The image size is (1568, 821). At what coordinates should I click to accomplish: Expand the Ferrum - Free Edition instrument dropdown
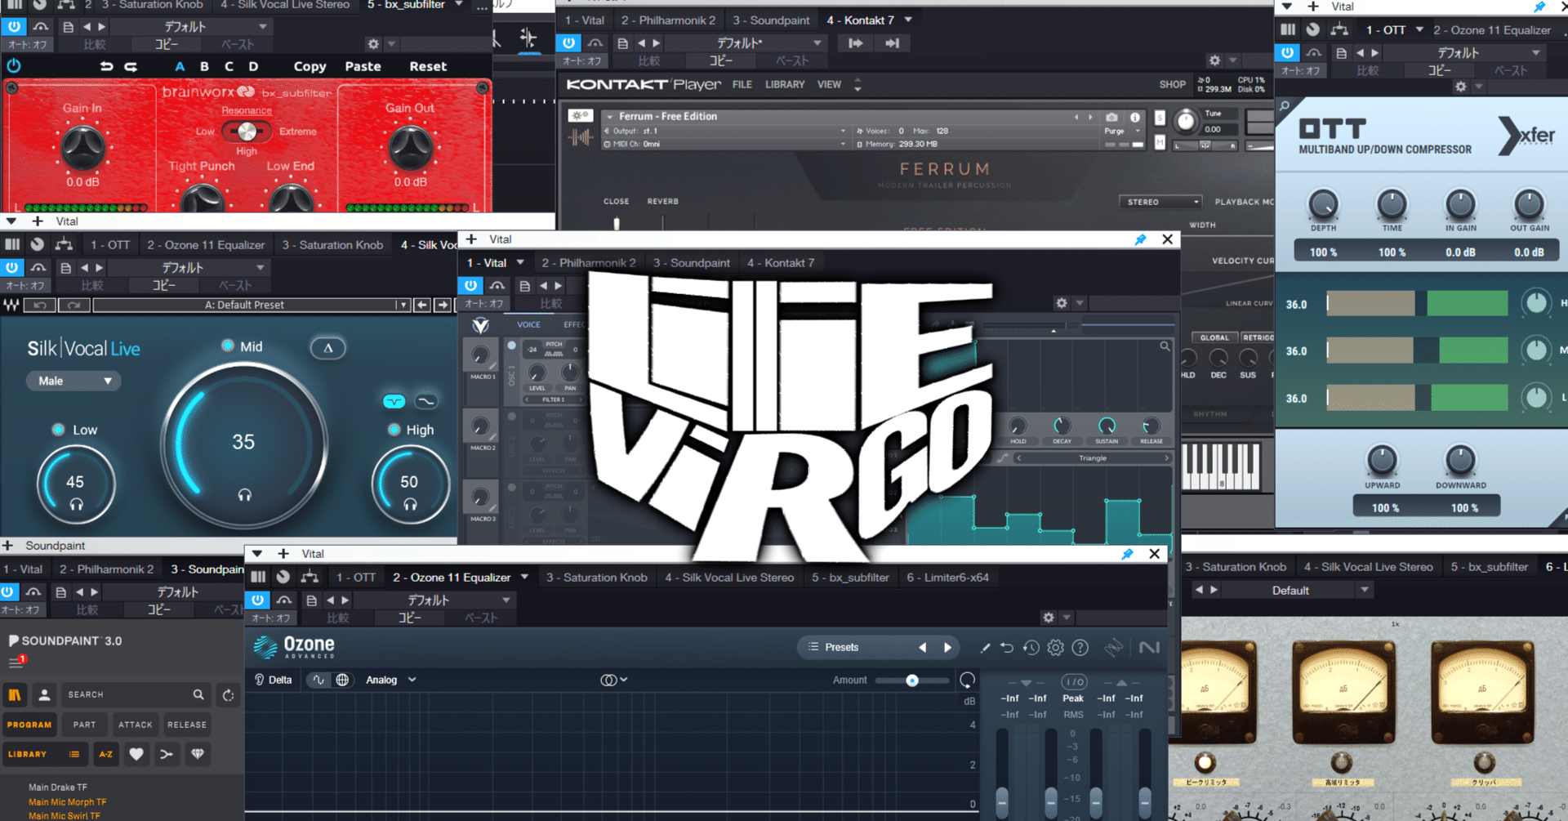[x=609, y=117]
